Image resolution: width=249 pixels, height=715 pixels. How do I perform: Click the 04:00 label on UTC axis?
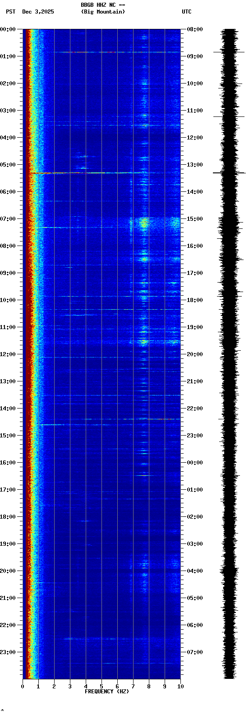click(195, 571)
